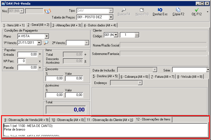Click the magnifier icon next to 1º Vencto
The height and width of the screenshot is (140, 211).
click(x=46, y=43)
